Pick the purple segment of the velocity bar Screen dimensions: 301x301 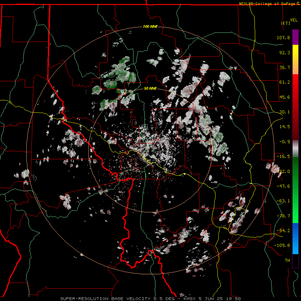(295, 37)
